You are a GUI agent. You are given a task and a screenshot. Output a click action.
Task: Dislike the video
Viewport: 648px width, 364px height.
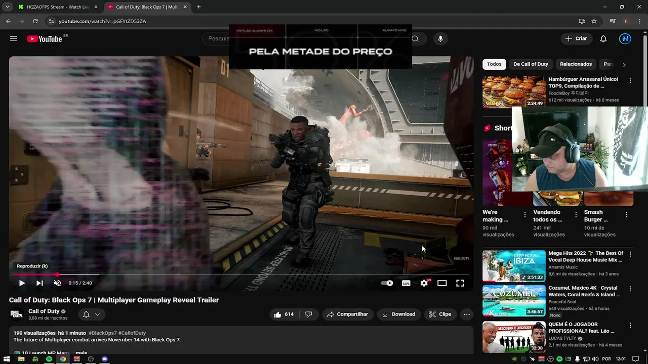click(308, 314)
